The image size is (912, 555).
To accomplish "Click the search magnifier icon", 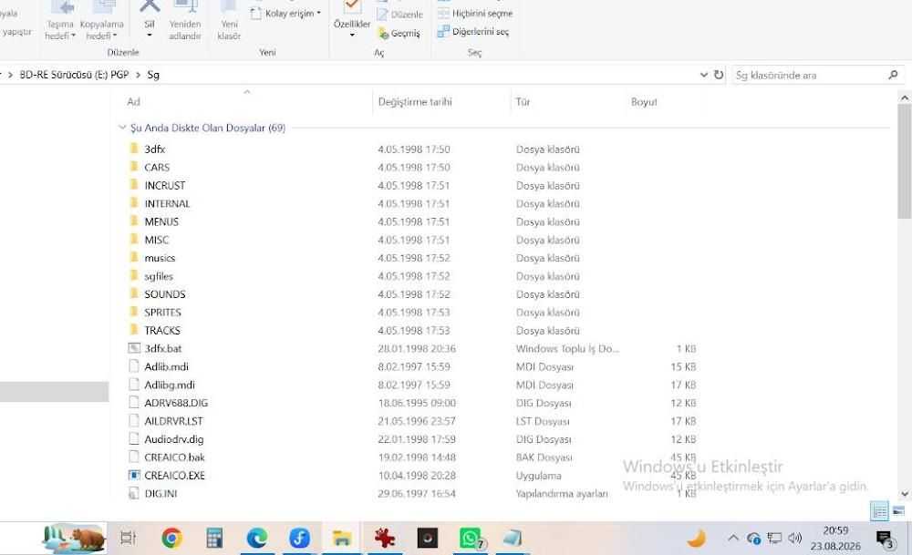I will point(893,75).
